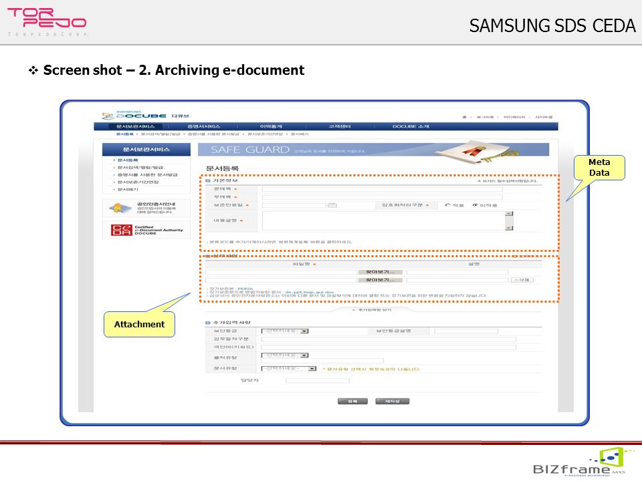Screen dimensions: 642x481
Task: Open the 이력통계 top menu
Action: pyautogui.click(x=271, y=126)
